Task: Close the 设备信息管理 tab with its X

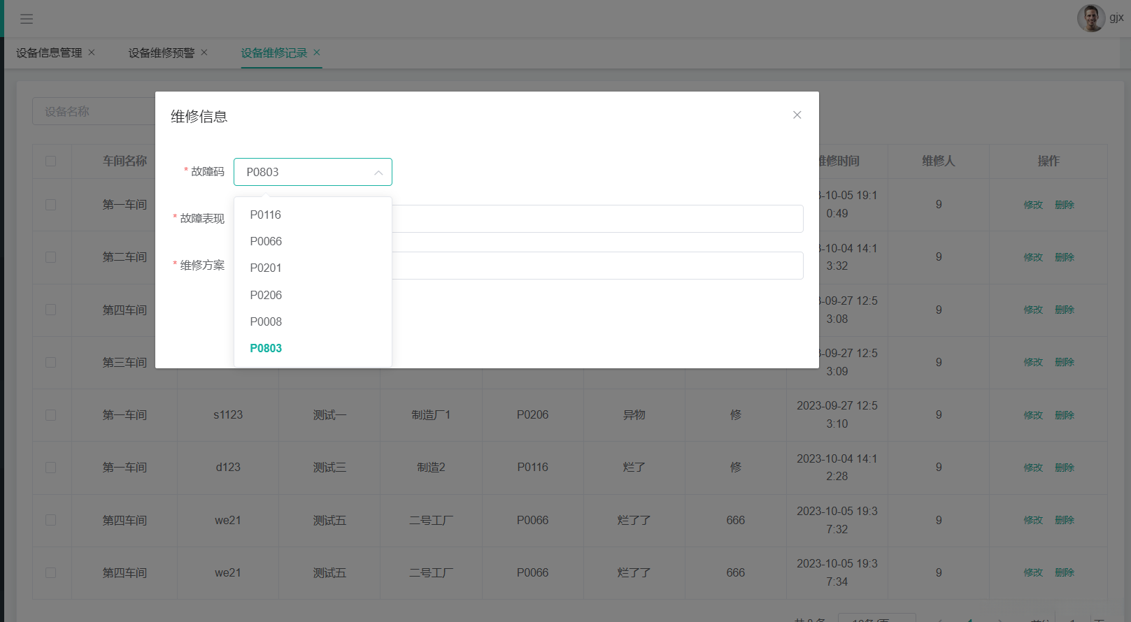Action: (92, 52)
